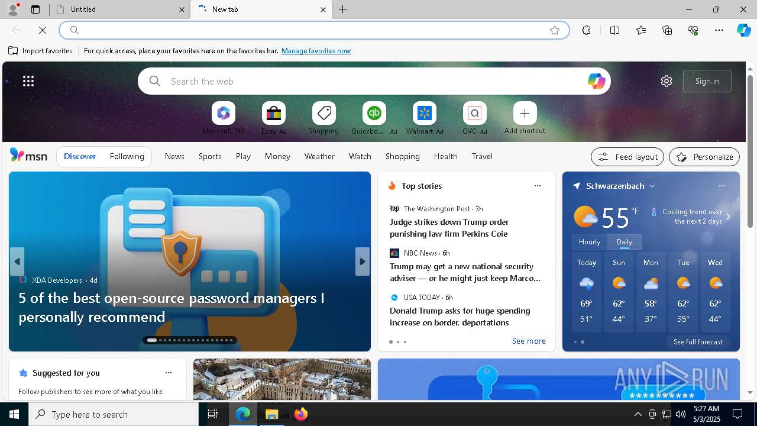757x426 pixels.
Task: Open page settings gear icon
Action: point(667,81)
